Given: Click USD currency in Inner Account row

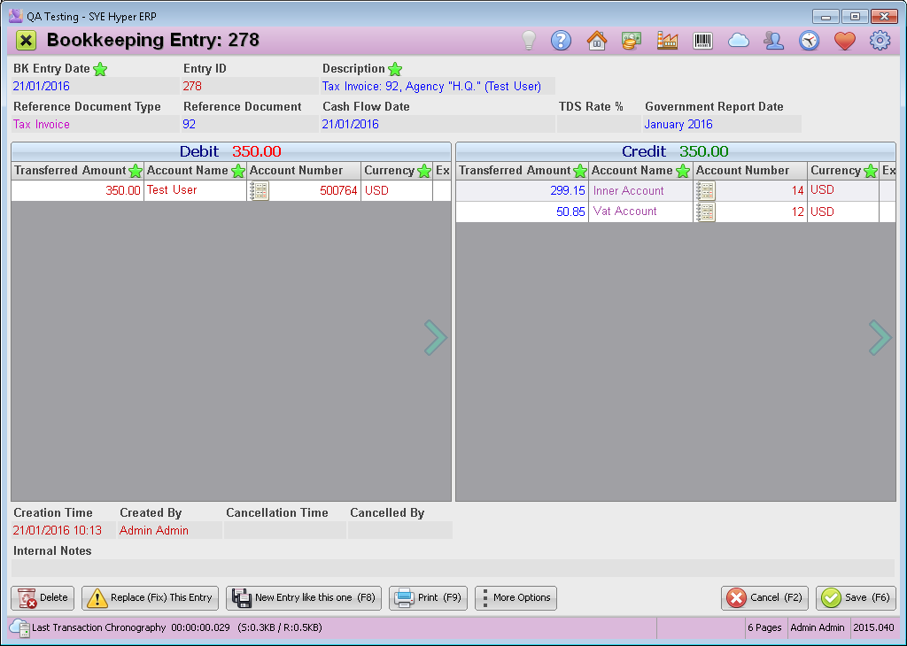Looking at the screenshot, I should pos(843,190).
